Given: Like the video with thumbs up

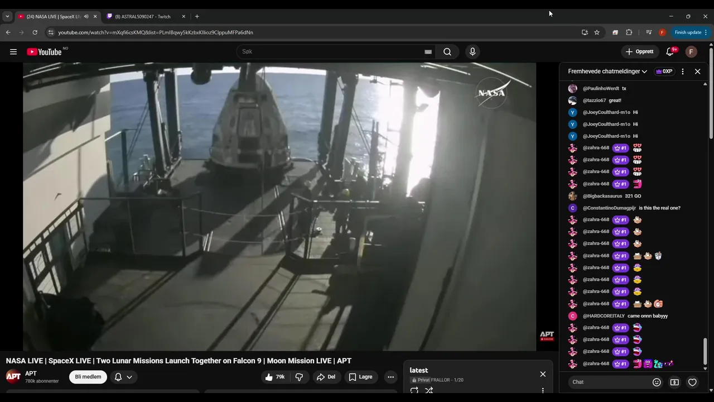Looking at the screenshot, I should coord(275,377).
